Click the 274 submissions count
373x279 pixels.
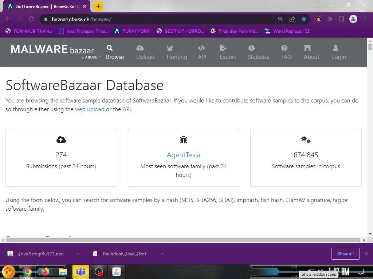point(61,155)
